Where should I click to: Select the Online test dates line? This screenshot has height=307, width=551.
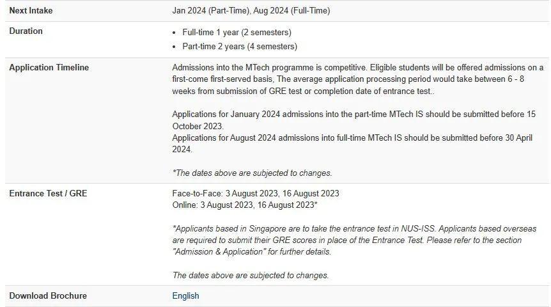tap(245, 205)
